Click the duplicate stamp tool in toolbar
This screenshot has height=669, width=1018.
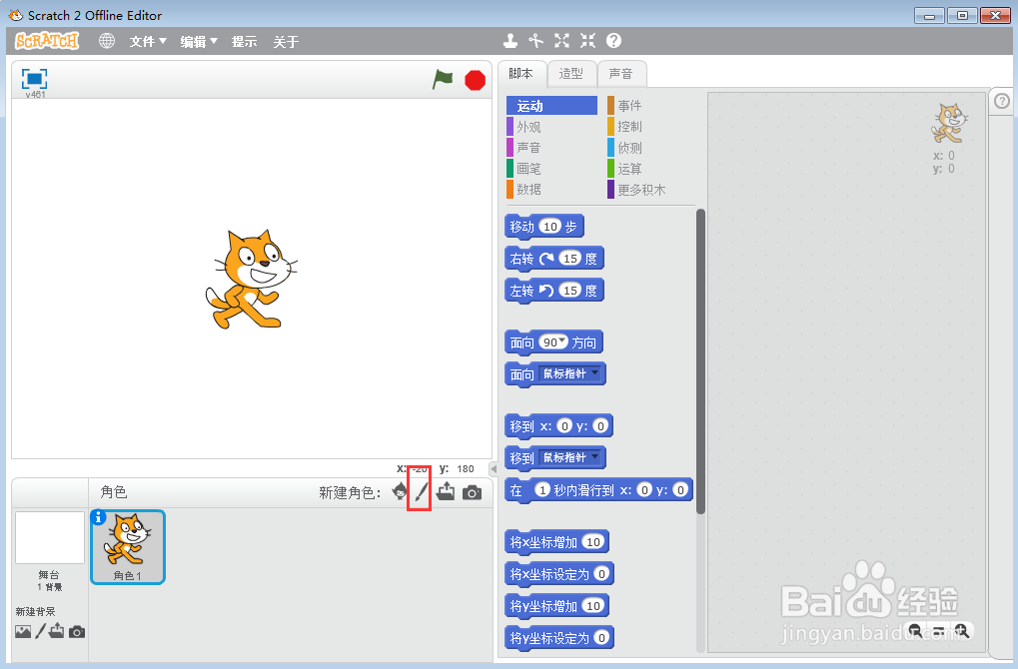point(510,41)
